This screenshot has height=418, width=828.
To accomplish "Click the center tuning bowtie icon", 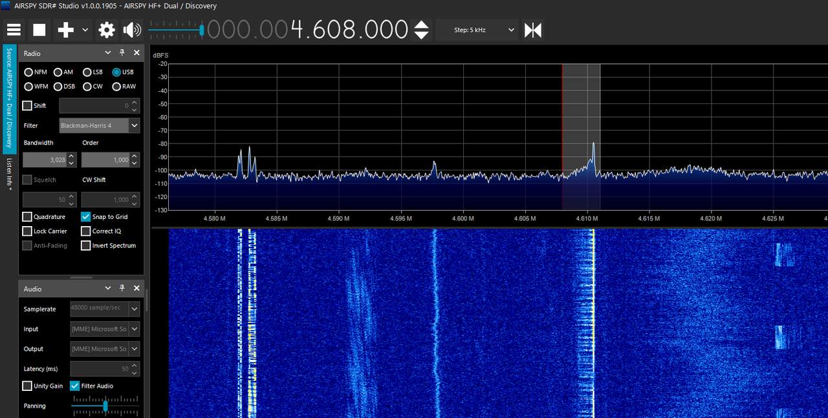I will click(x=533, y=30).
